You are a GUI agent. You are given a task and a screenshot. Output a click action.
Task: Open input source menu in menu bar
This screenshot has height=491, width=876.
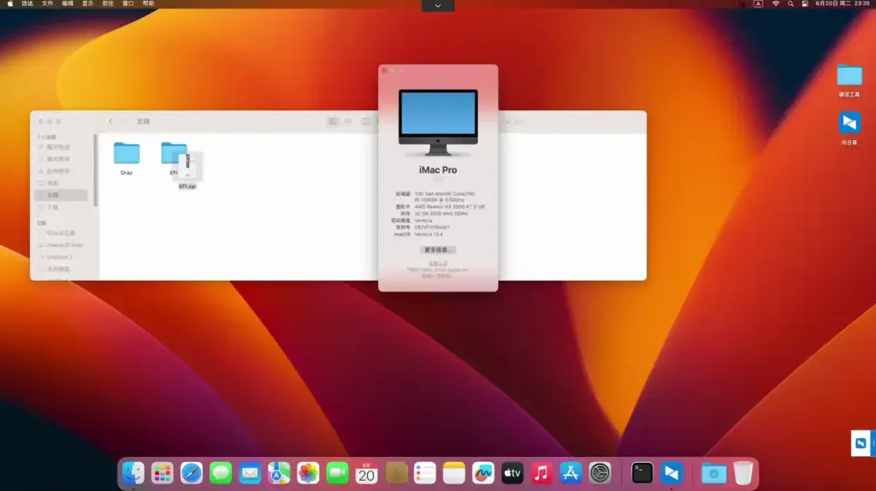click(758, 3)
